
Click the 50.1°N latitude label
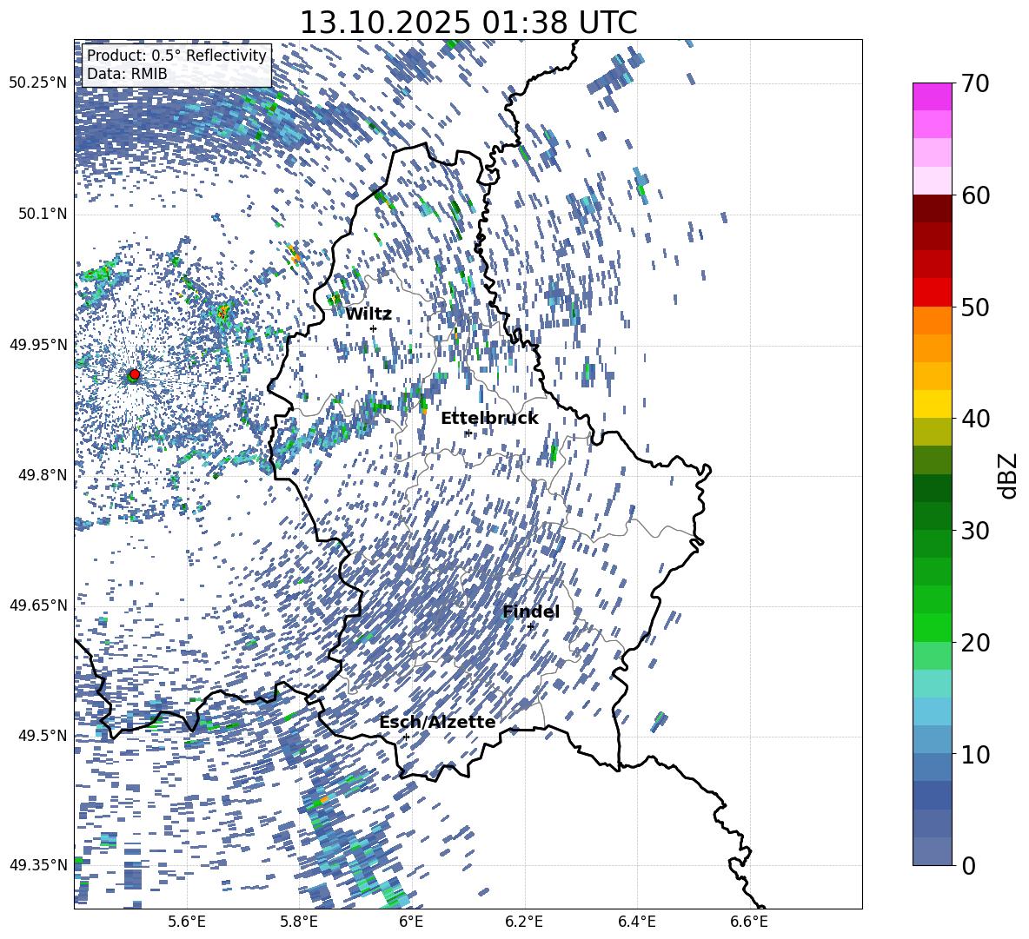[x=44, y=214]
